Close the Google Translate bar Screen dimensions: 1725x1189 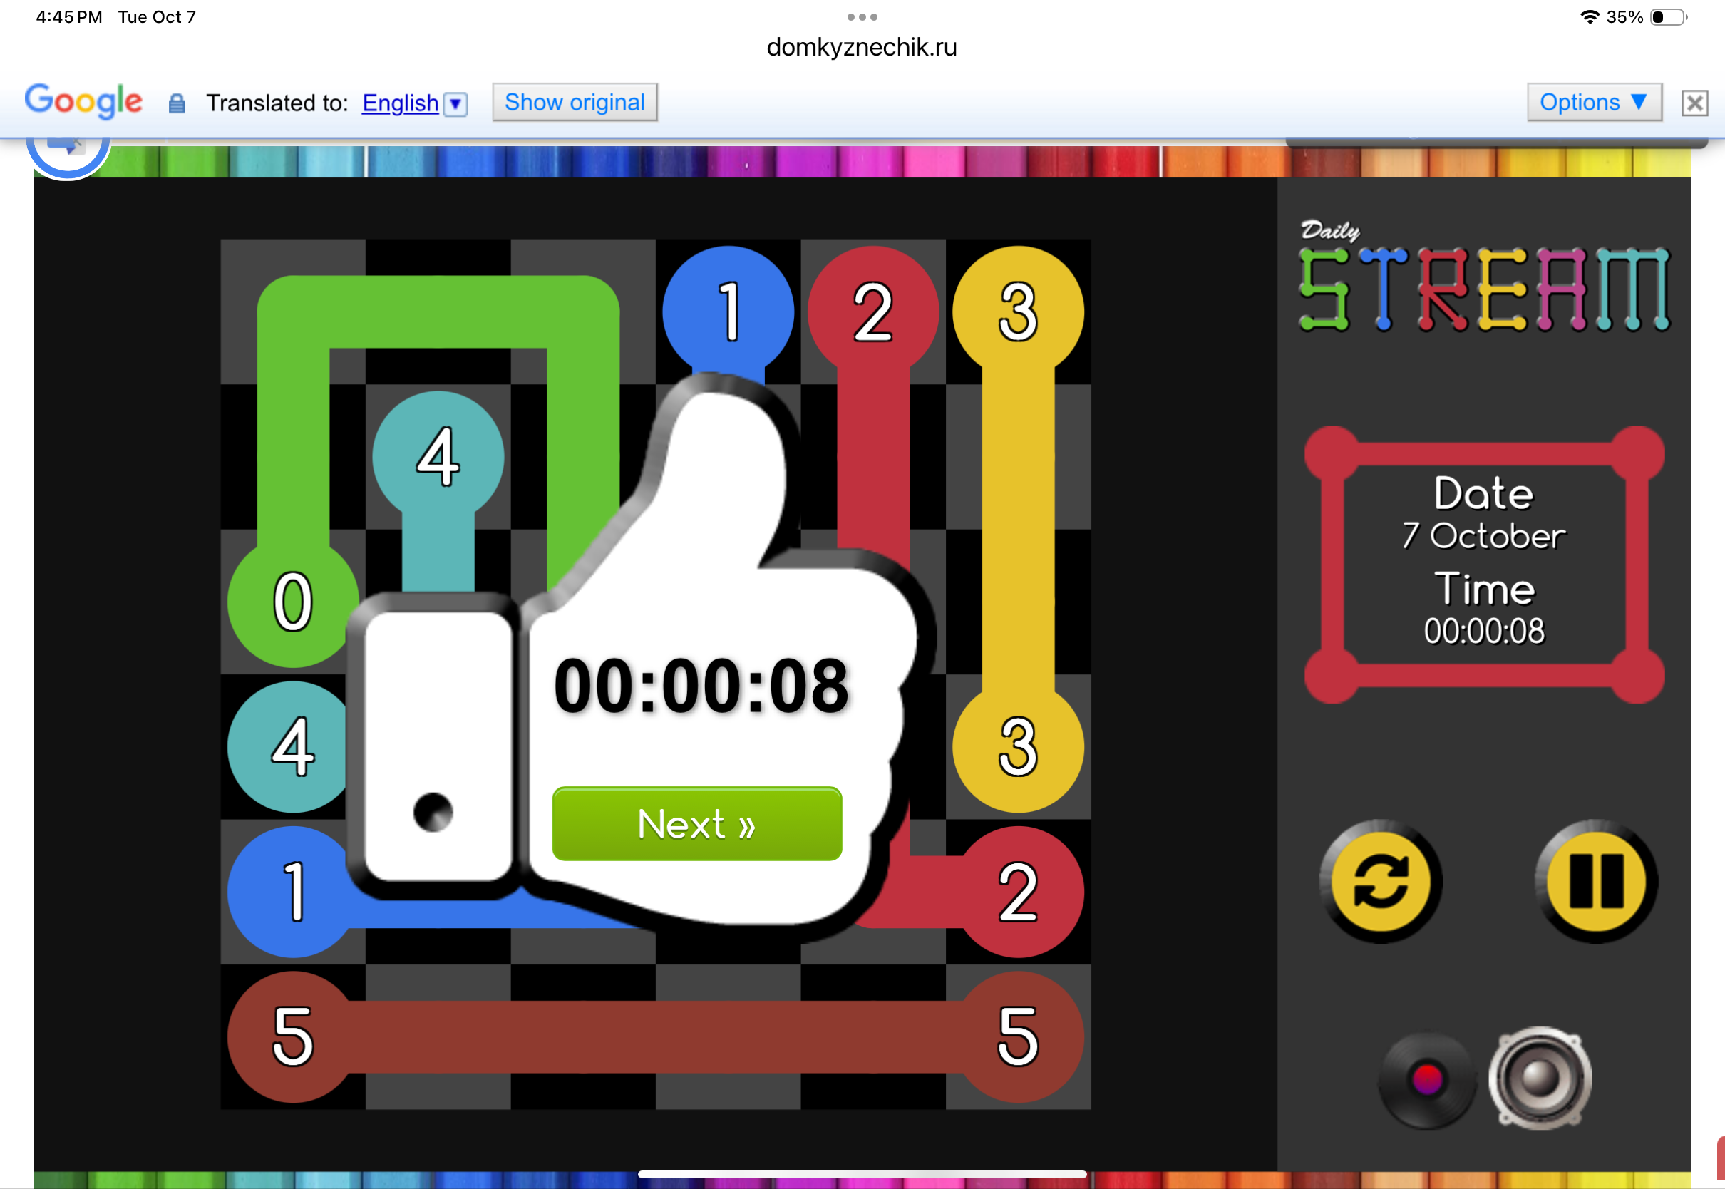click(x=1694, y=103)
